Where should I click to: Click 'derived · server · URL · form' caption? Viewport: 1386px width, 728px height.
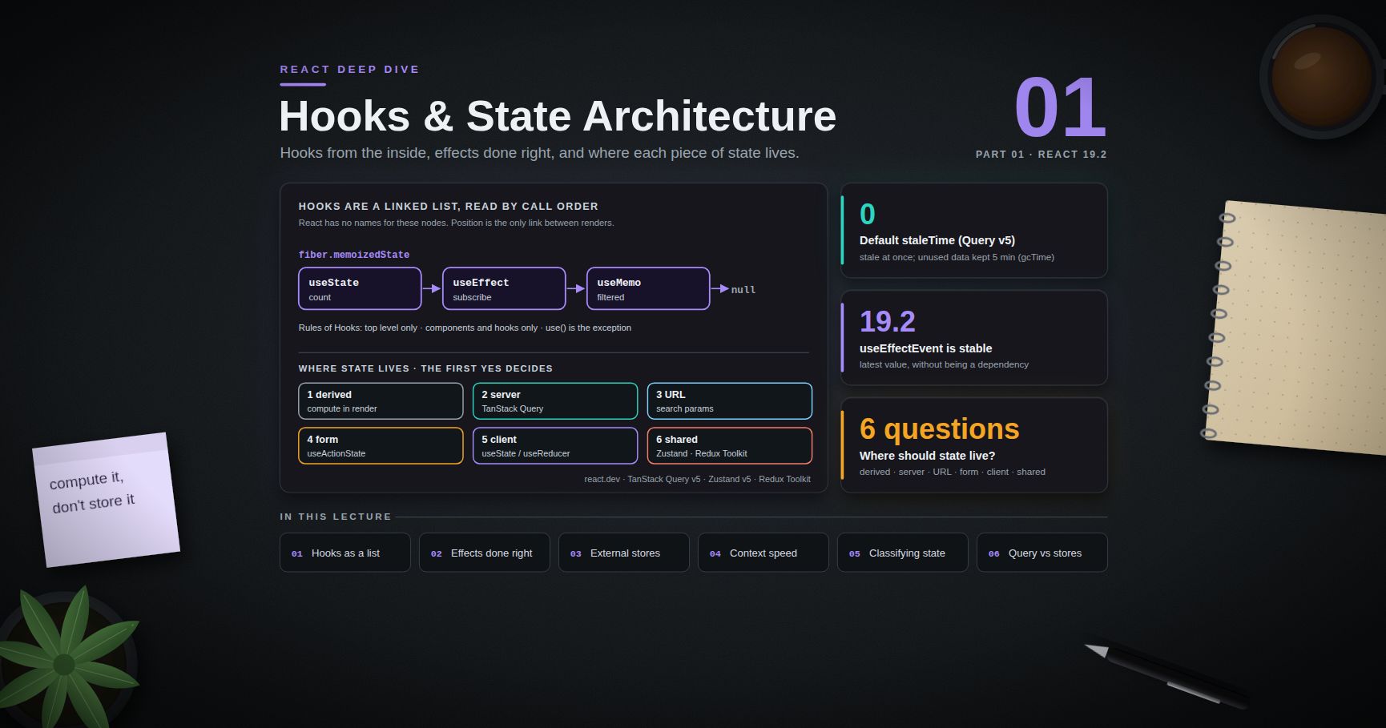coord(953,472)
